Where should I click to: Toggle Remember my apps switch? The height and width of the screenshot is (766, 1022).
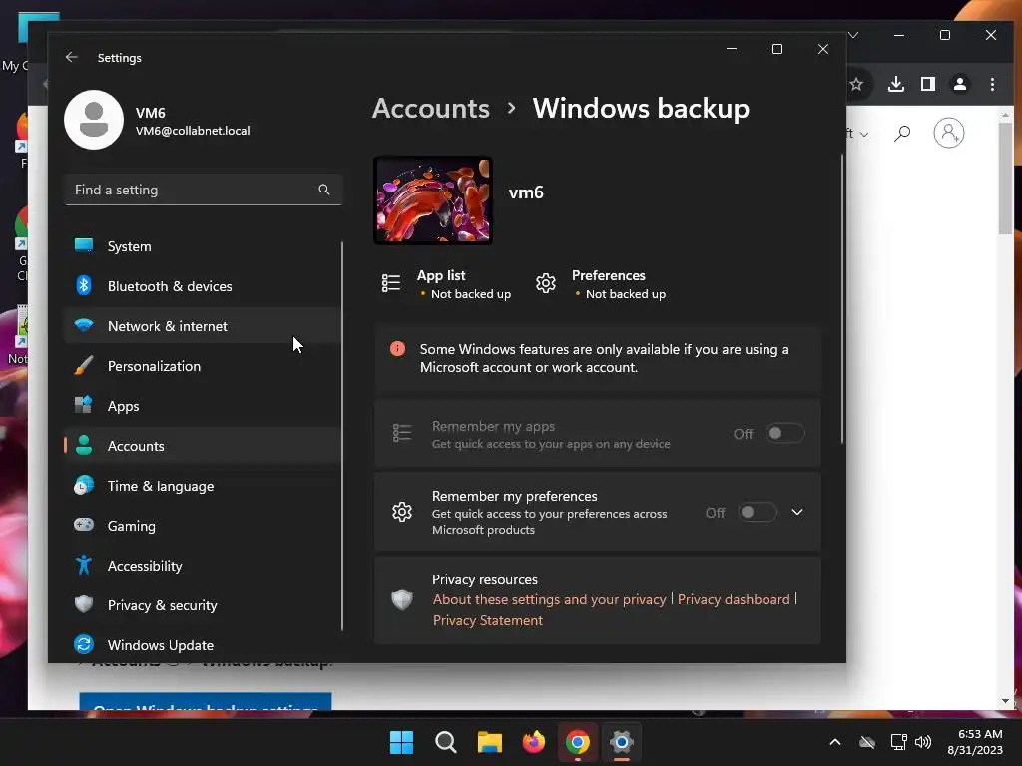784,433
